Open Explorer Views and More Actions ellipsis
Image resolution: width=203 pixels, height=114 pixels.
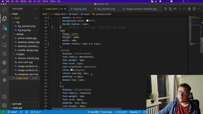click(36, 9)
